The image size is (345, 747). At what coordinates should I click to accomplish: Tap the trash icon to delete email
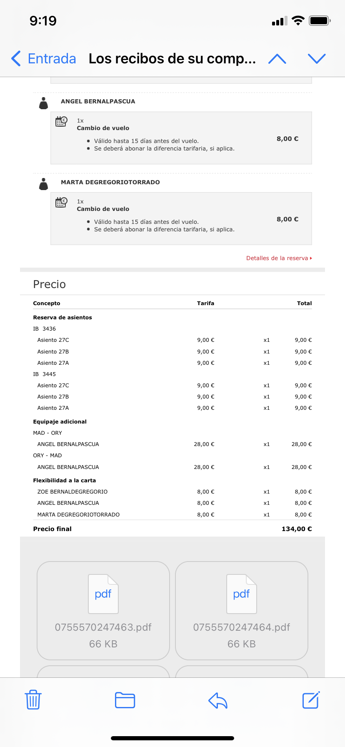33,699
